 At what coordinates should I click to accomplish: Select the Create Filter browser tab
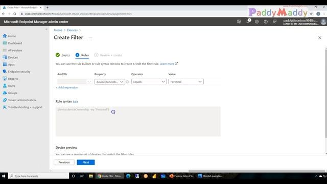(22, 8)
